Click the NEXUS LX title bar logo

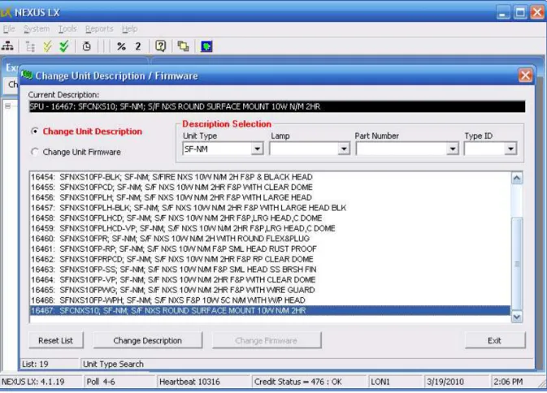[x=6, y=12]
